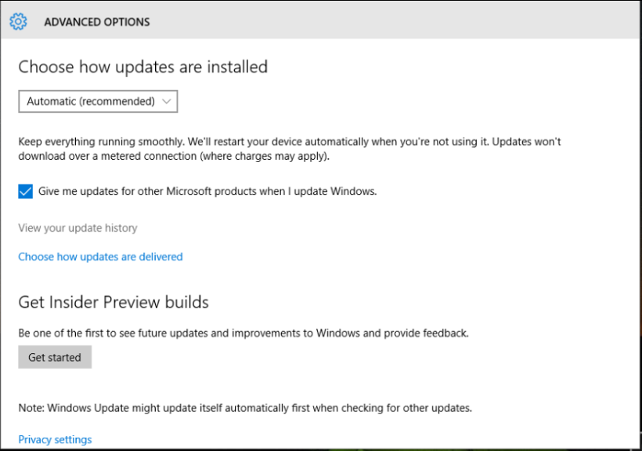This screenshot has height=451, width=642.
Task: Expand the install mode chevron arrow
Action: click(x=166, y=102)
